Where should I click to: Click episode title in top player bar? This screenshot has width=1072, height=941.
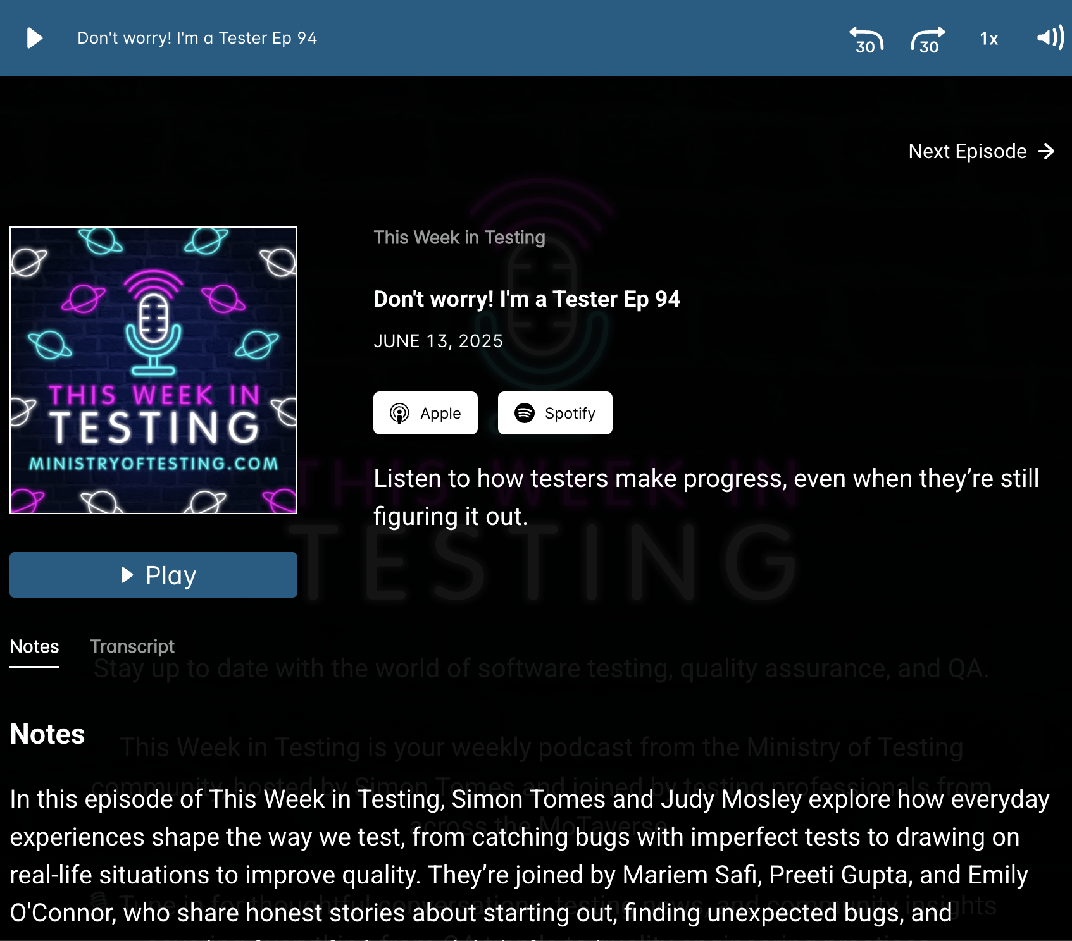pos(197,38)
